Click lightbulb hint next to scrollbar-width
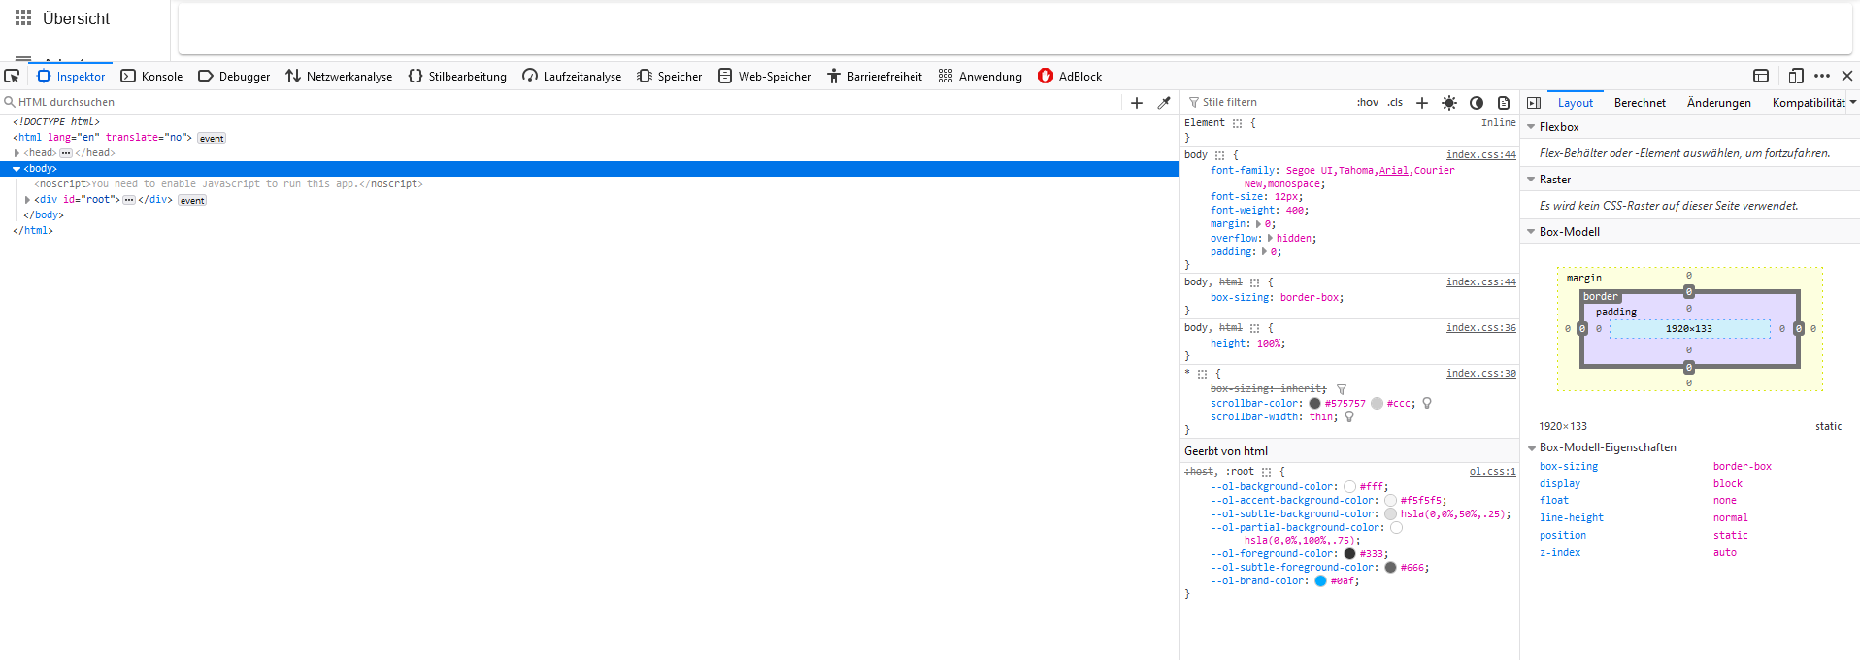The image size is (1860, 660). click(1349, 416)
